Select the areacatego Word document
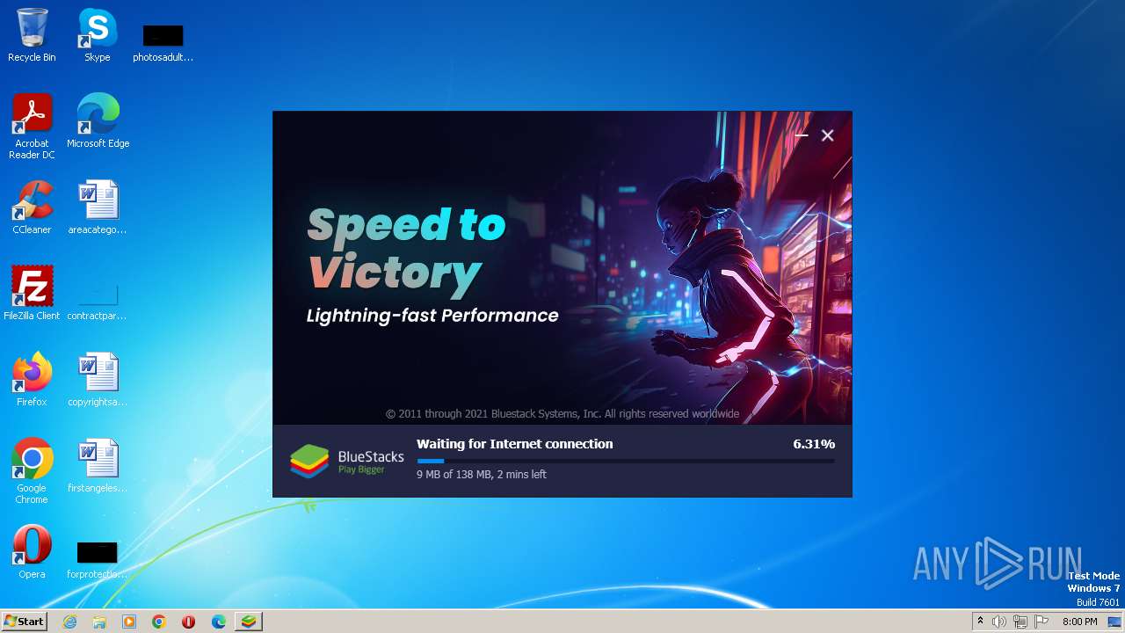1125x633 pixels. pyautogui.click(x=98, y=207)
